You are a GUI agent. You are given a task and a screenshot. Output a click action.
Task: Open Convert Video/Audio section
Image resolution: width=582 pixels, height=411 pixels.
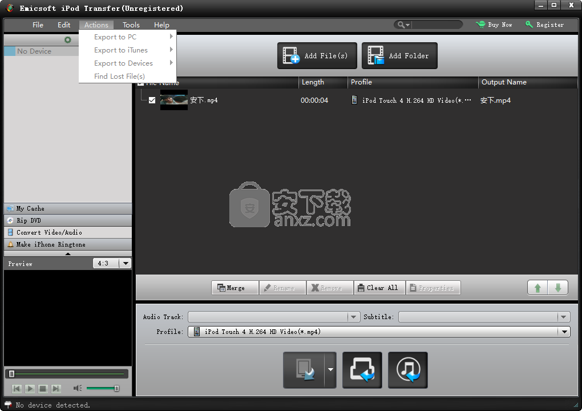click(x=67, y=232)
